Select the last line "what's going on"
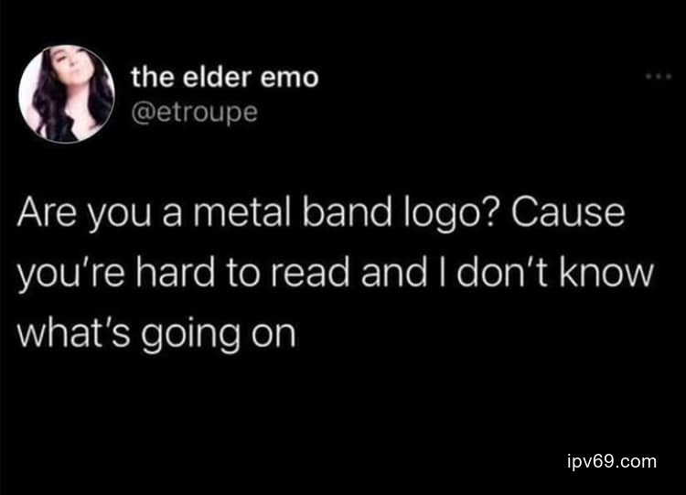The image size is (686, 495). click(156, 335)
